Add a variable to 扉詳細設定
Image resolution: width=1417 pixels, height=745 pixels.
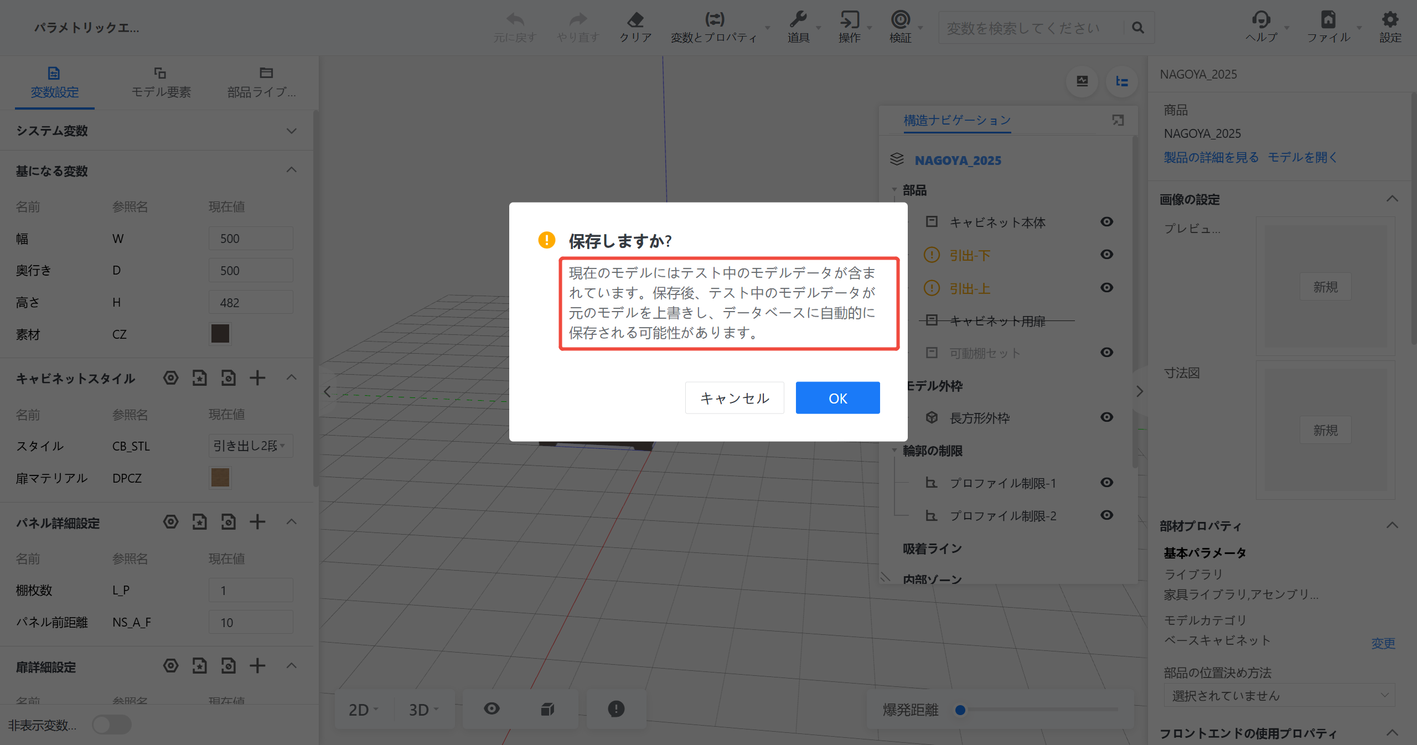point(257,666)
